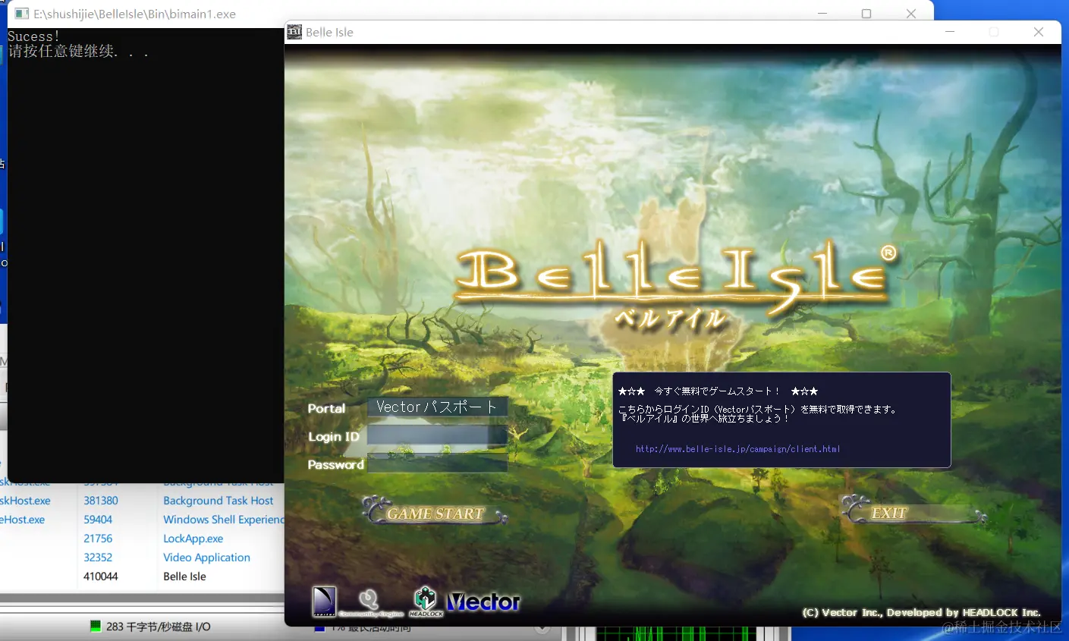Click the green disk I/O indicator icon

point(96,626)
